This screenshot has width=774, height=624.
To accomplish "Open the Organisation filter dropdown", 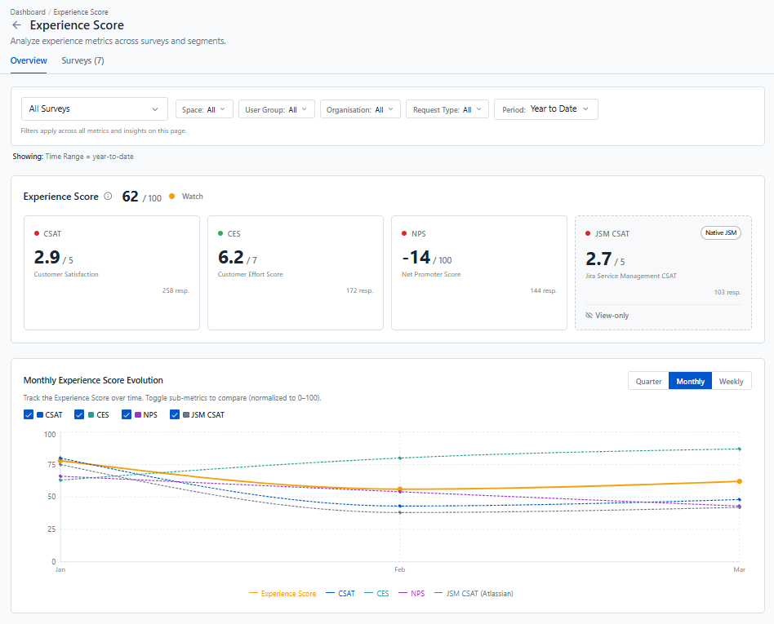I will tap(360, 109).
